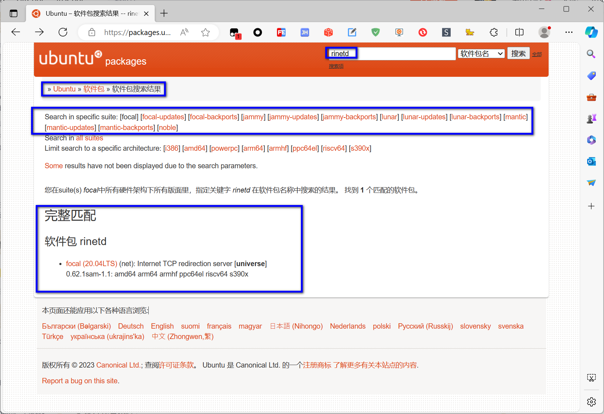Image resolution: width=604 pixels, height=414 pixels.
Task: Open the Tampermonkey extension
Action: click(470, 32)
